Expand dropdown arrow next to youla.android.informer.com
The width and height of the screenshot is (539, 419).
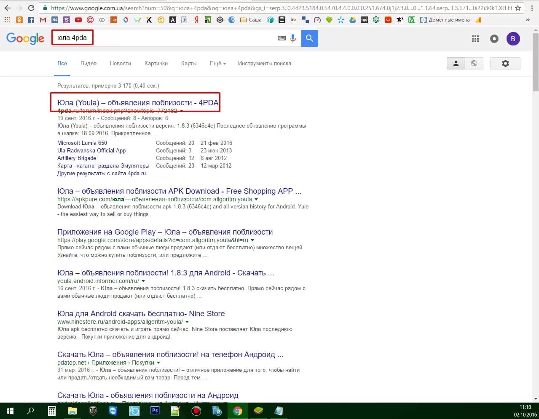[x=143, y=281]
